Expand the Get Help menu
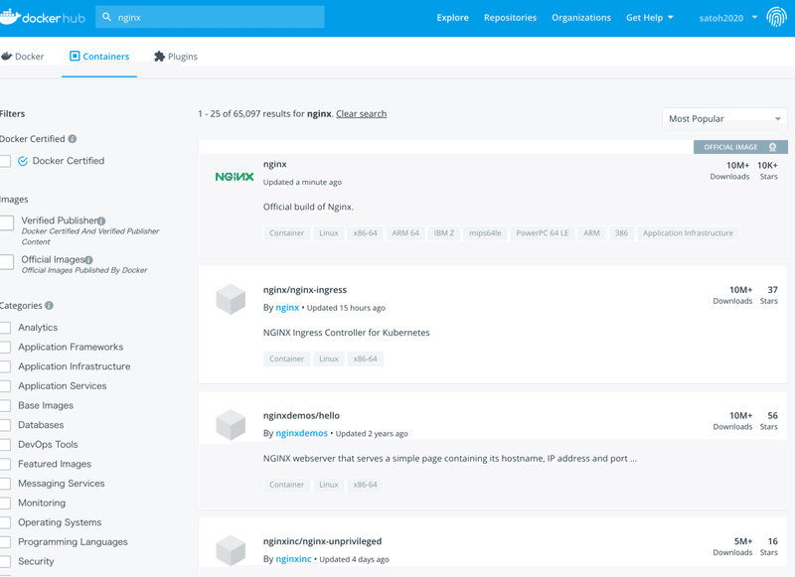 click(650, 18)
